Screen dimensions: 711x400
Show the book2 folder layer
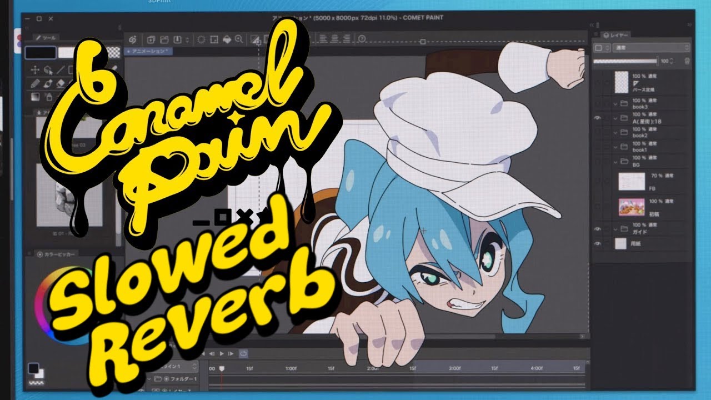(x=598, y=133)
